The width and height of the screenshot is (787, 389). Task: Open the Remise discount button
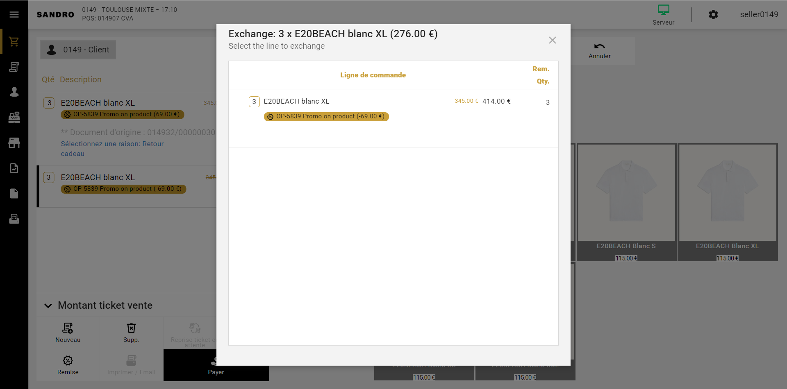tap(68, 365)
